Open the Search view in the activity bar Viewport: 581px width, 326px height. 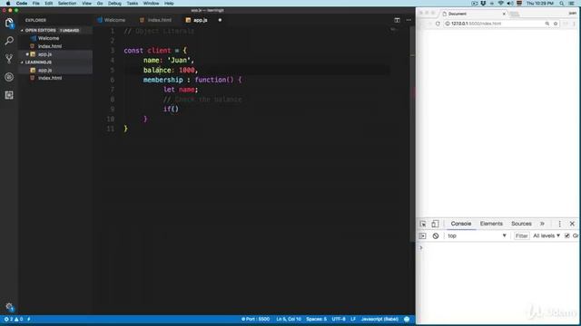pyautogui.click(x=9, y=41)
